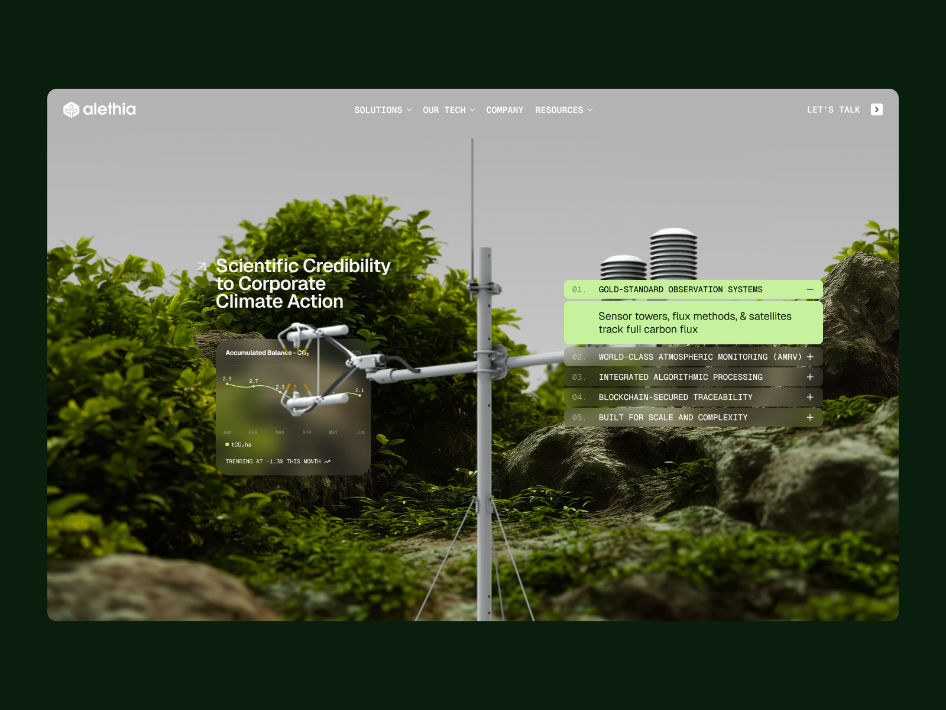The width and height of the screenshot is (946, 710).
Task: Click the alethia wordmark text
Action: pyautogui.click(x=109, y=109)
